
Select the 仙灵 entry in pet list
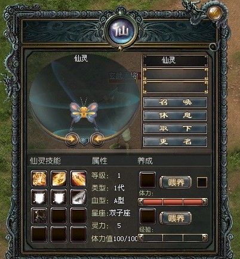(x=176, y=60)
